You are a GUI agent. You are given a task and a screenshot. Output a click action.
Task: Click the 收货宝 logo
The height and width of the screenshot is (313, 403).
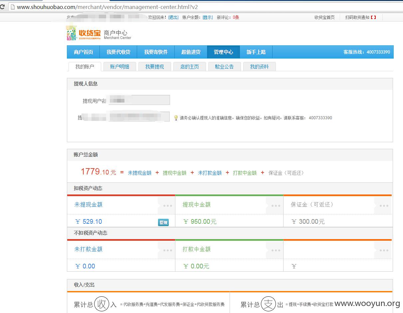tap(84, 33)
